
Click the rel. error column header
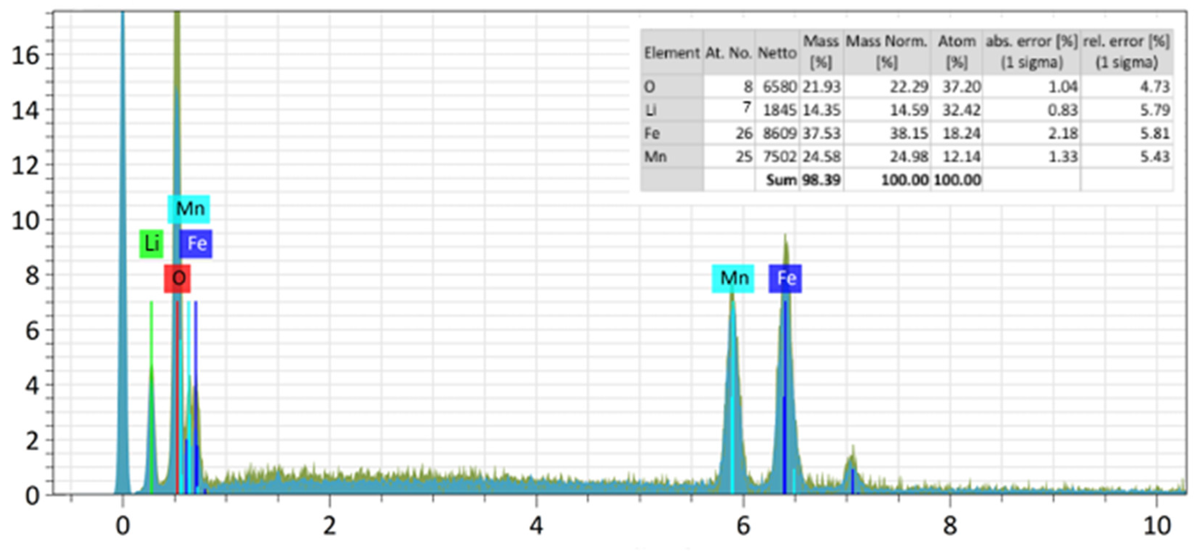coord(1126,51)
